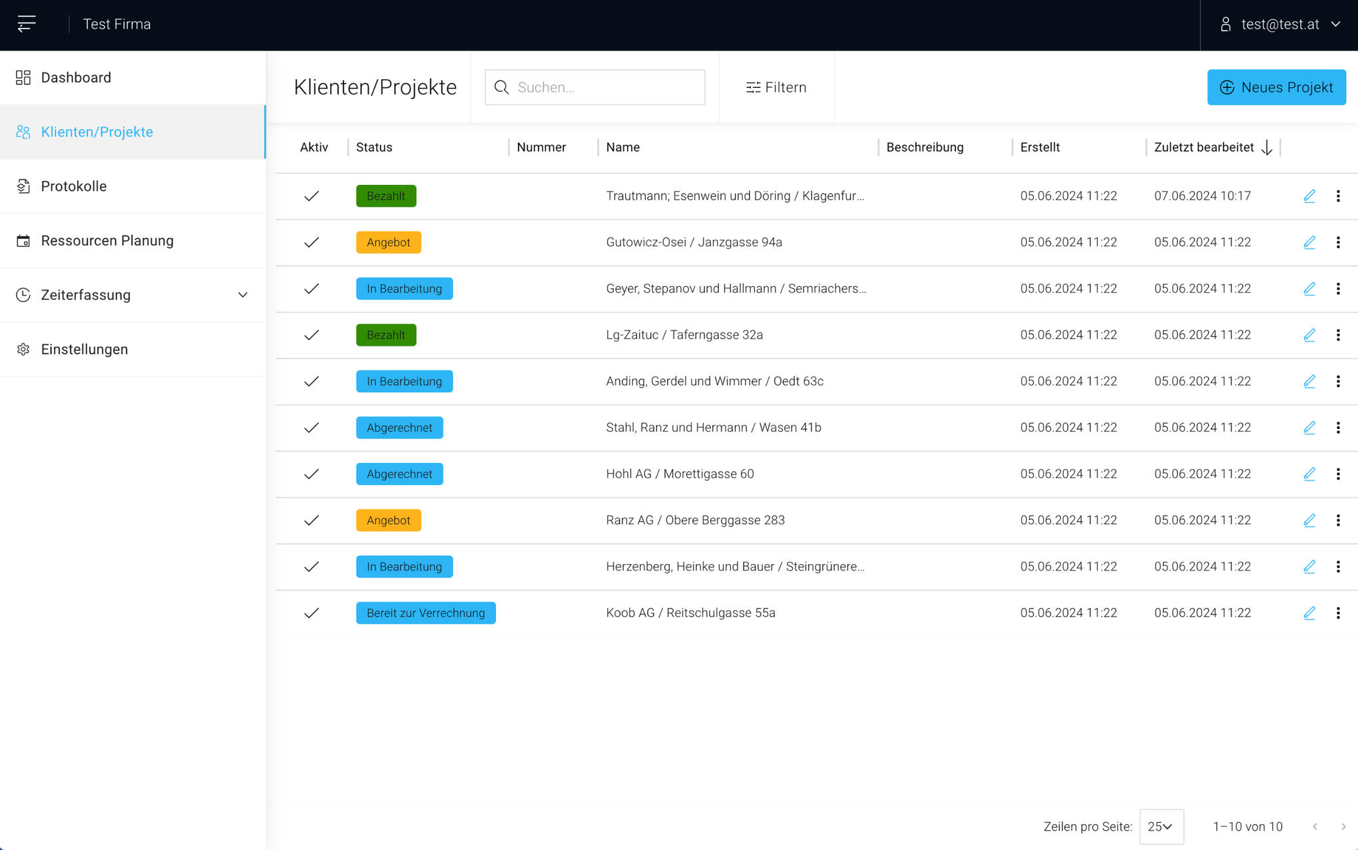Image resolution: width=1358 pixels, height=850 pixels.
Task: Toggle Aktiv checkmark for Geyer, Stepanov row
Action: tap(312, 289)
